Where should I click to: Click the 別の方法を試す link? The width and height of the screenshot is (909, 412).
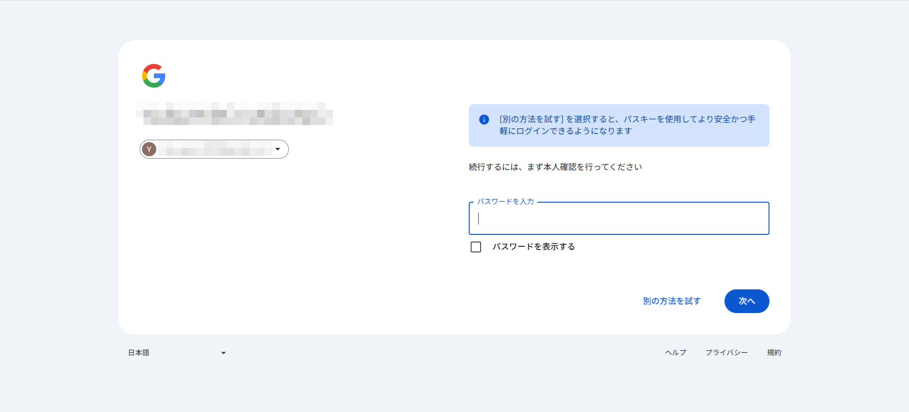pyautogui.click(x=671, y=301)
